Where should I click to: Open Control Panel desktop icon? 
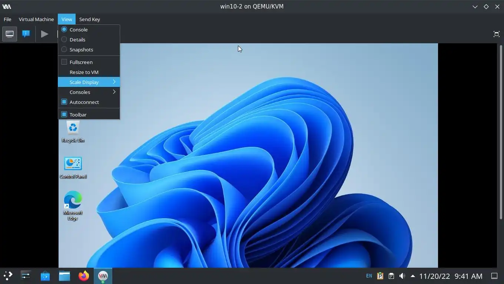(73, 168)
